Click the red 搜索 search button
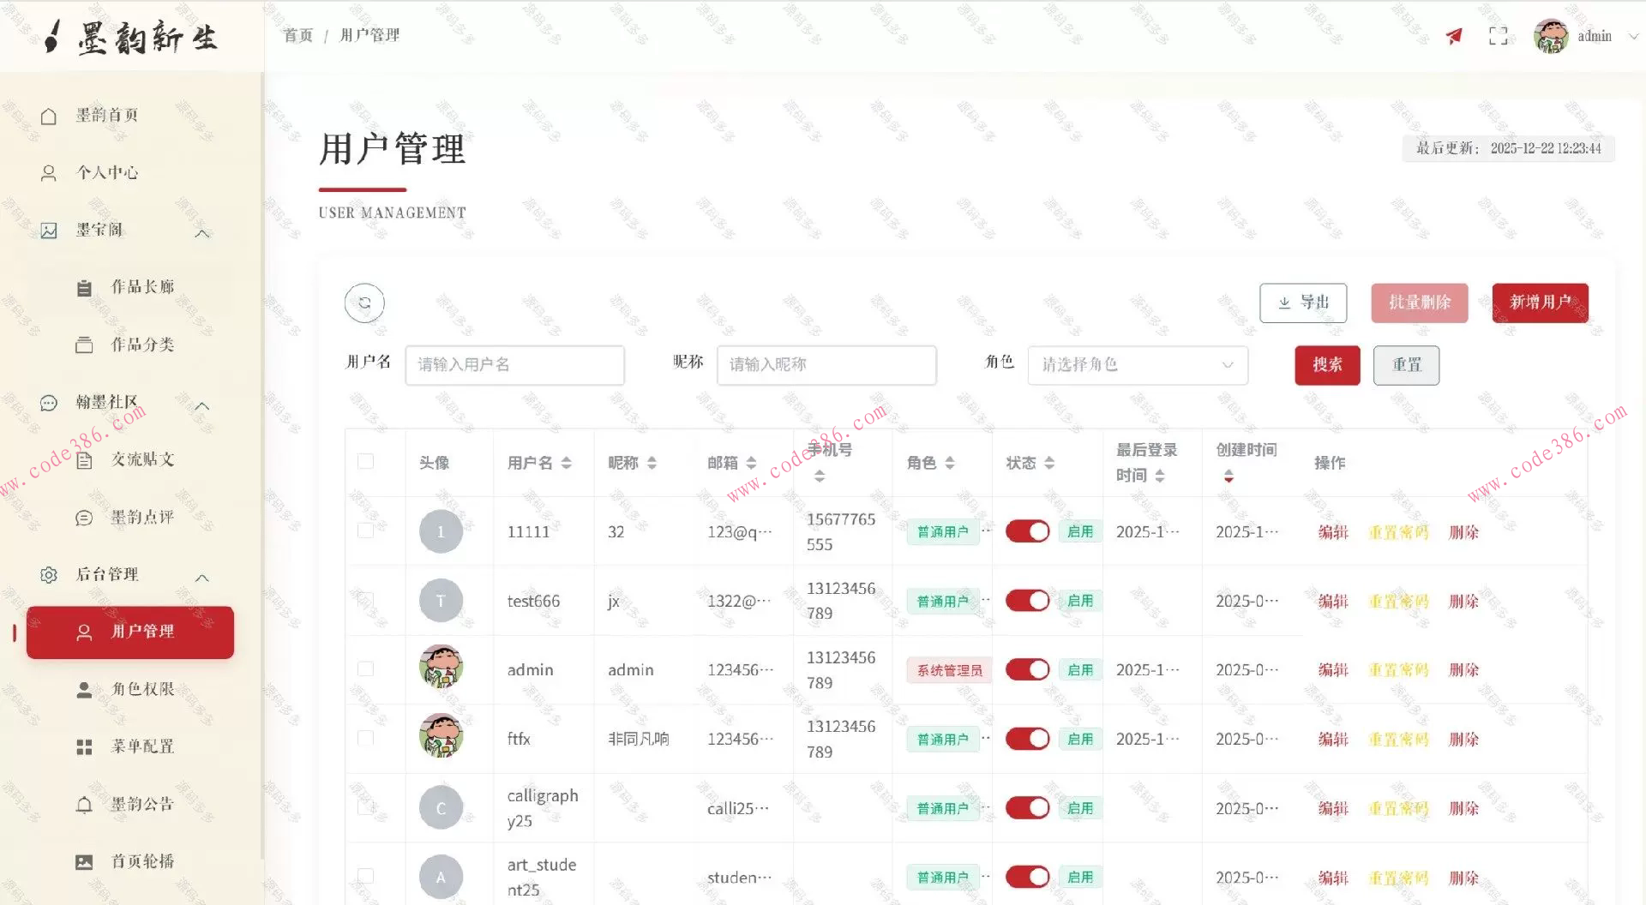1646x905 pixels. coord(1327,365)
